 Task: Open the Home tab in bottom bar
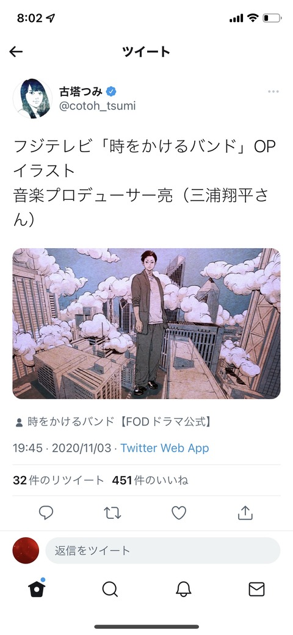coord(37,589)
